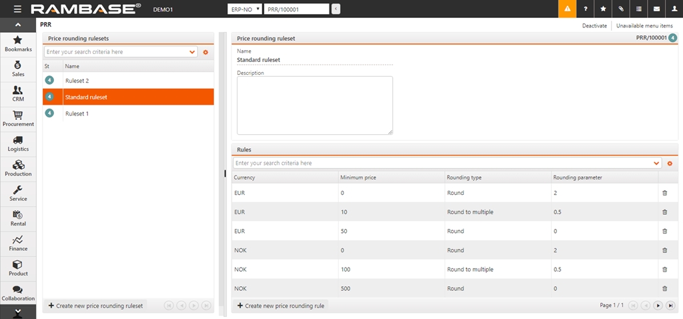683x319 pixels.
Task: Delete the NOK minimum price 0 rule
Action: (665, 250)
